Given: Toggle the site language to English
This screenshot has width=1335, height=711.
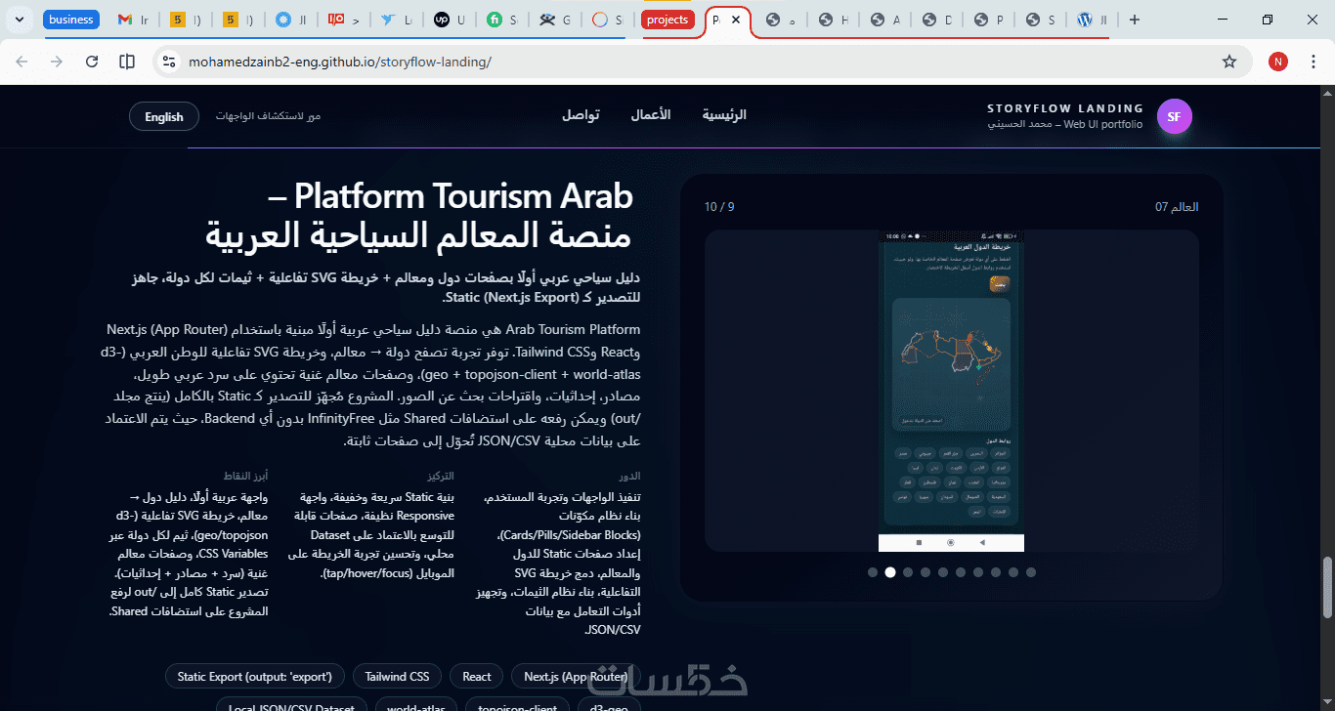Looking at the screenshot, I should [x=164, y=117].
